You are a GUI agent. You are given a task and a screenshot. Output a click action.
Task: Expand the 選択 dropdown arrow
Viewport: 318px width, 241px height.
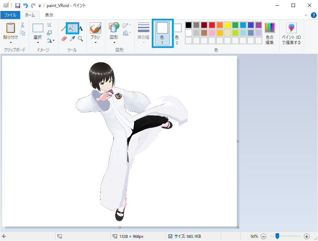coord(38,42)
